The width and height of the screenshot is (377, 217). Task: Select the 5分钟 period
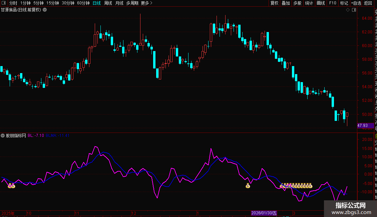[x=38, y=3]
